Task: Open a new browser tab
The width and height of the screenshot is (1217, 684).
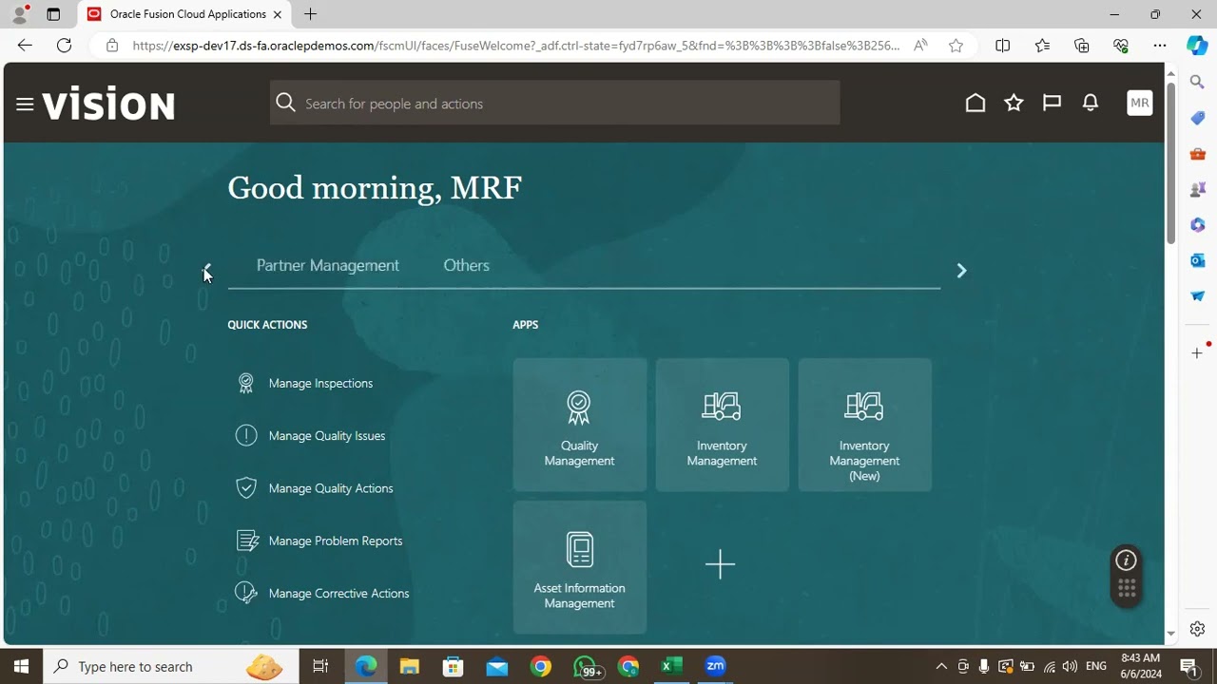Action: [x=310, y=14]
